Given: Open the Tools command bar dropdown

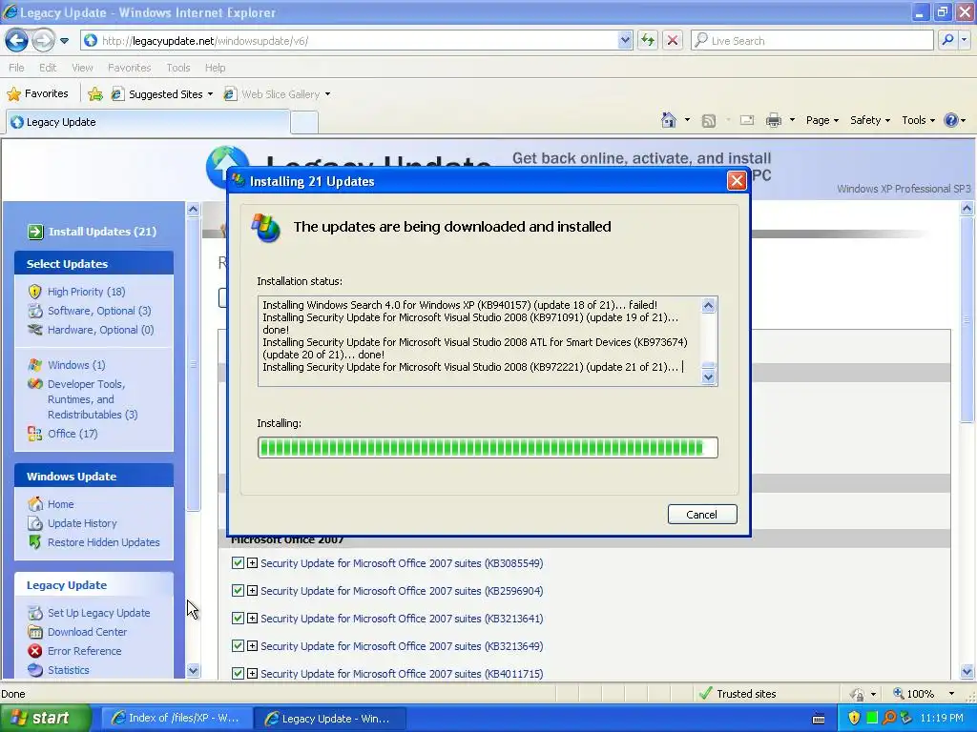Looking at the screenshot, I should point(918,120).
